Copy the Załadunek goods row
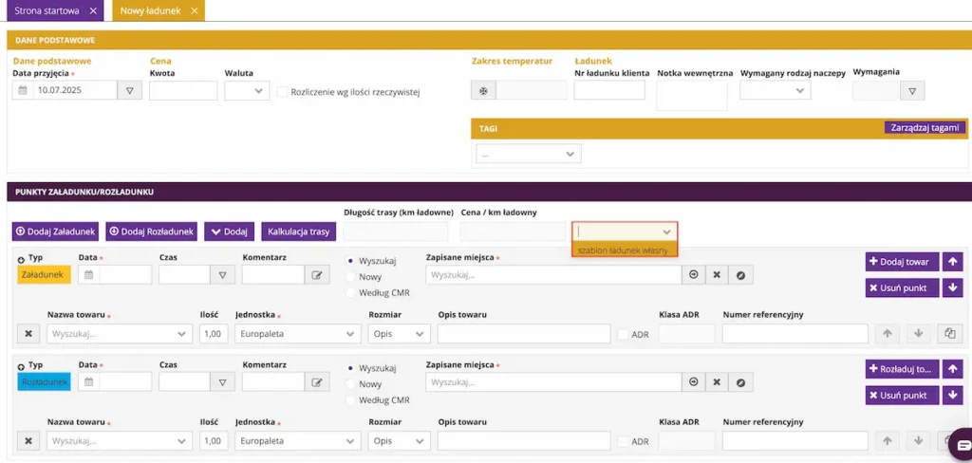The height and width of the screenshot is (463, 972). 949,333
